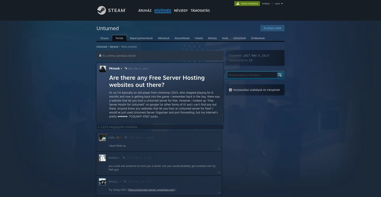Switch to the Képernyőmentések tab
The width and height of the screenshot is (381, 197).
[x=141, y=38]
